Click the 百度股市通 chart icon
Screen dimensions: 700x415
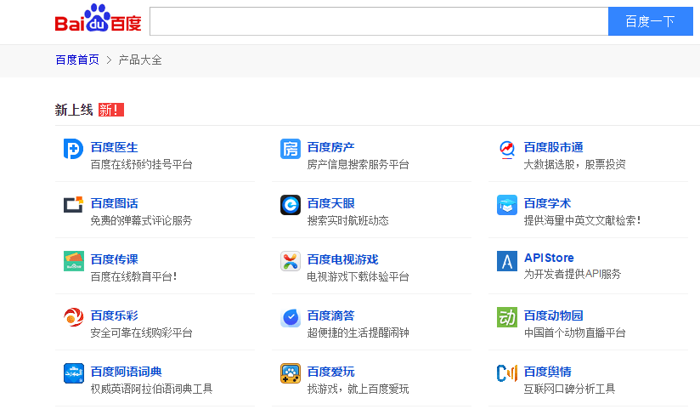[x=507, y=149]
